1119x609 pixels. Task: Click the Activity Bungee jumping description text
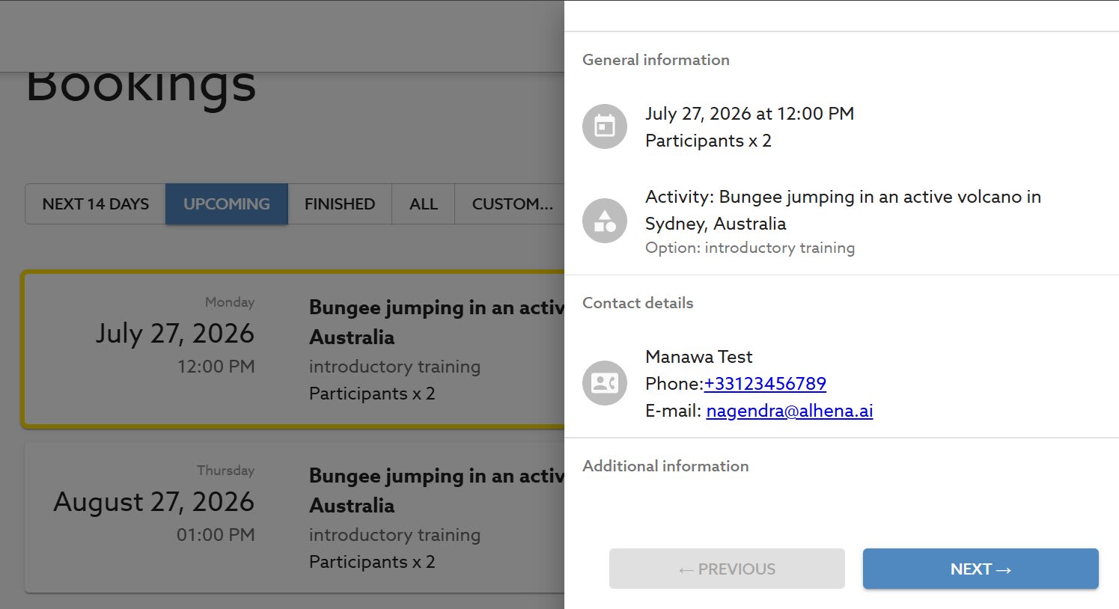click(x=843, y=210)
